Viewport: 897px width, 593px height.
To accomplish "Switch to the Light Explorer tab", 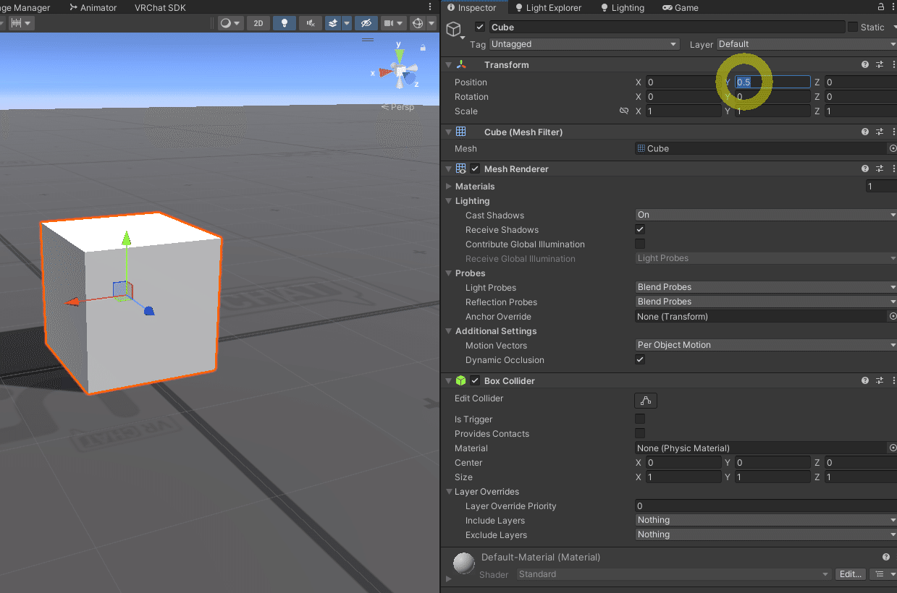I will [547, 8].
